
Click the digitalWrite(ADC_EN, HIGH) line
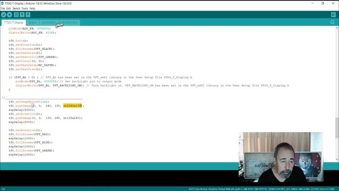(32, 33)
